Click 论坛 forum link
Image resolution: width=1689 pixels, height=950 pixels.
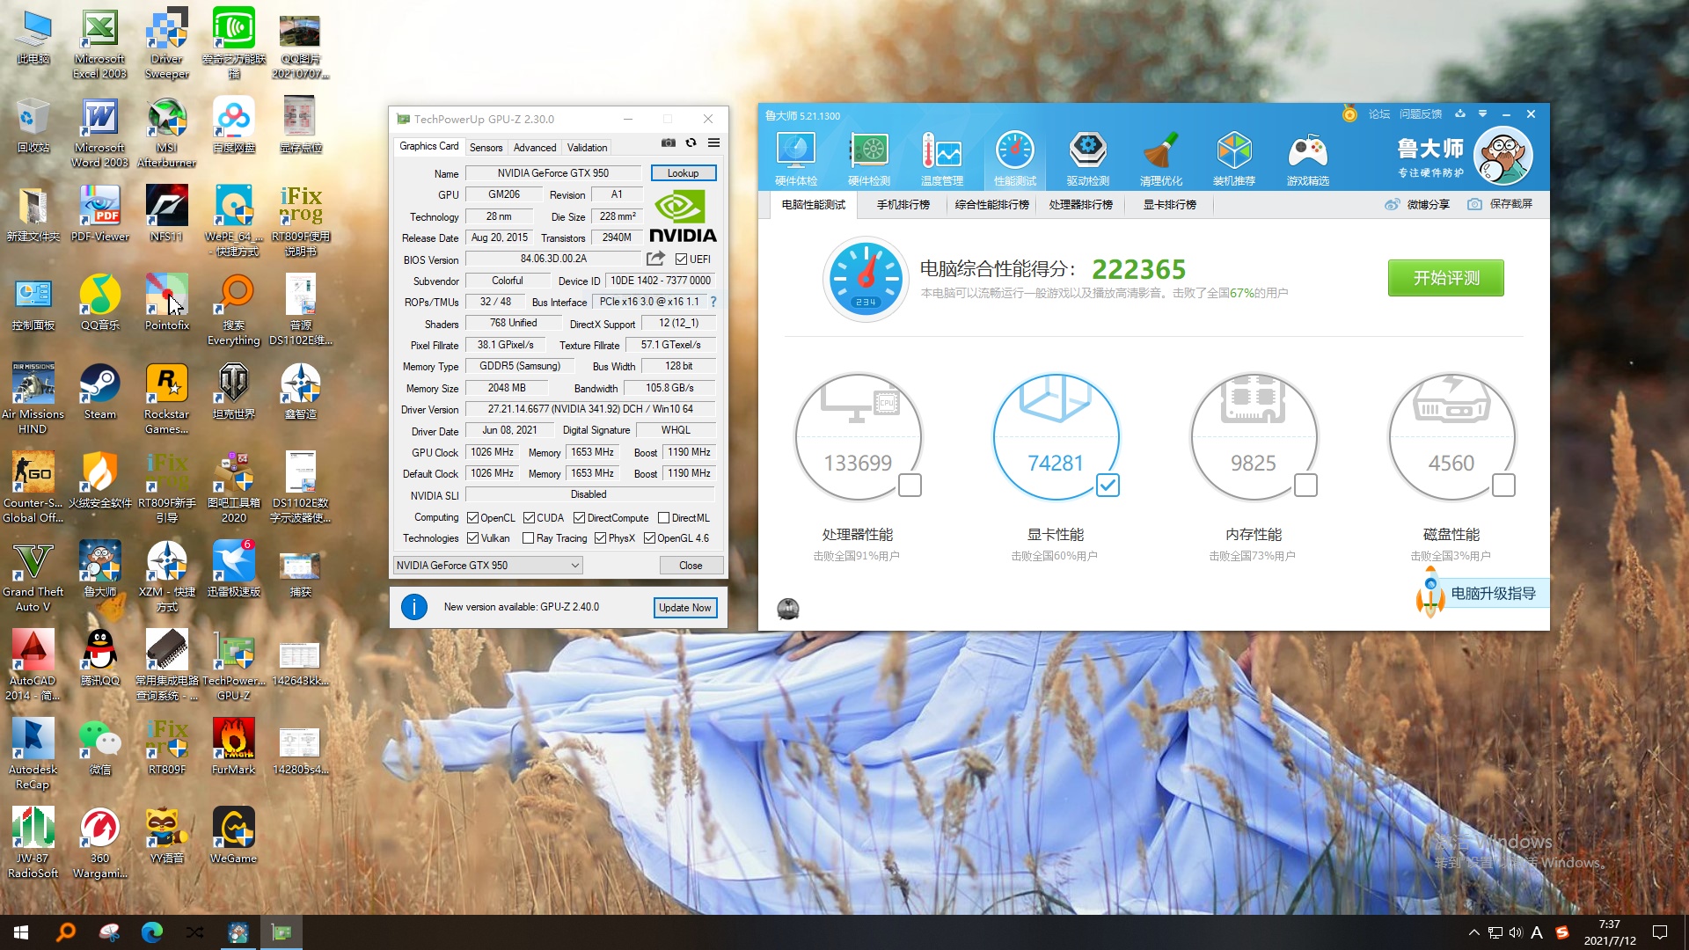pyautogui.click(x=1379, y=114)
